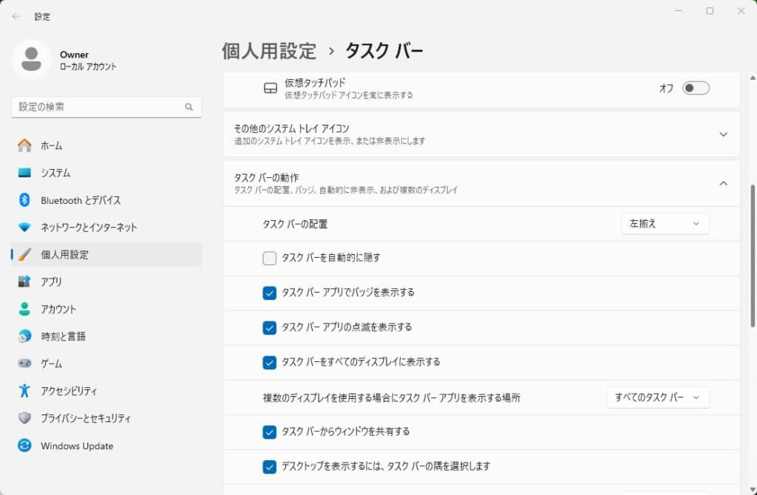Viewport: 757px width, 495px height.
Task: Click the Privacy & Security shield icon
Action: click(x=25, y=418)
